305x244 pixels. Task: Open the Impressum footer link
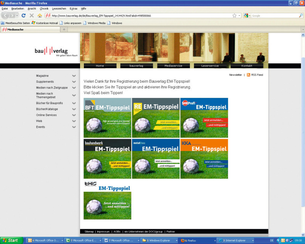pos(103,231)
